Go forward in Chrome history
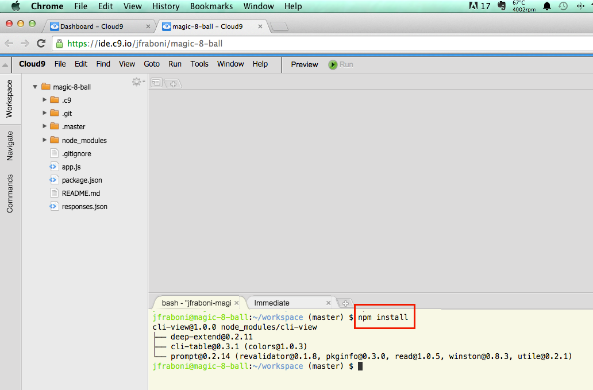The height and width of the screenshot is (390, 593). [25, 44]
